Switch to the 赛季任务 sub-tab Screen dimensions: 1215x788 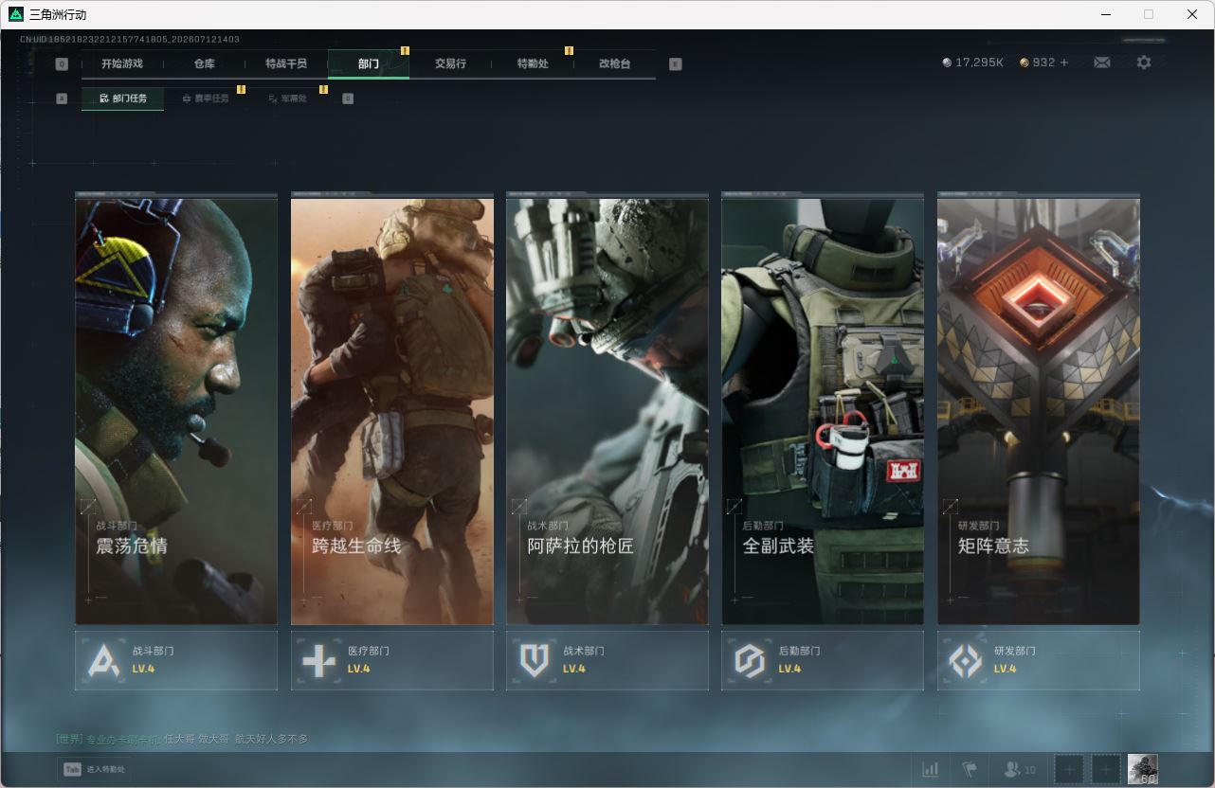pos(205,98)
